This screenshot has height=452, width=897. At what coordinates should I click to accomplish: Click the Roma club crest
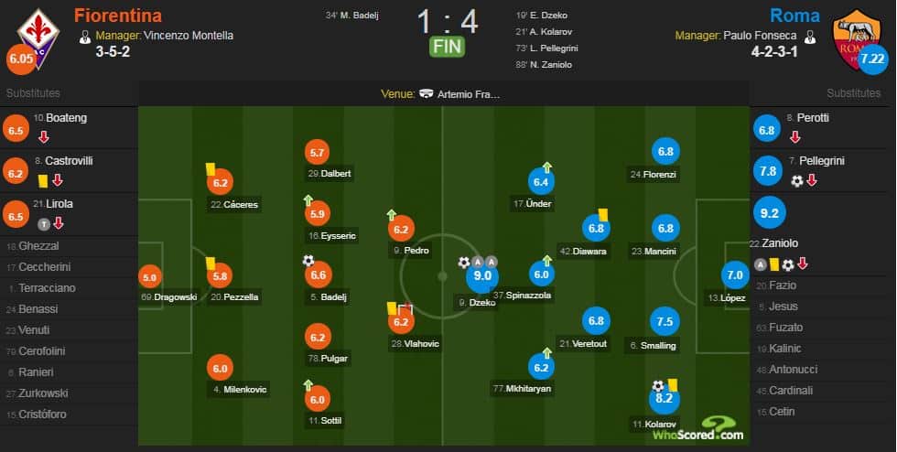tap(857, 39)
